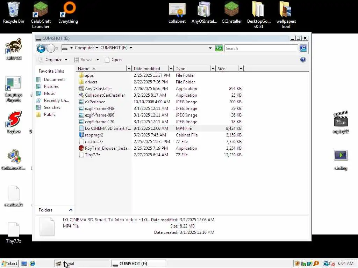The height and width of the screenshot is (268, 358).
Task: Open Size column filter dropdown
Action: (x=241, y=69)
